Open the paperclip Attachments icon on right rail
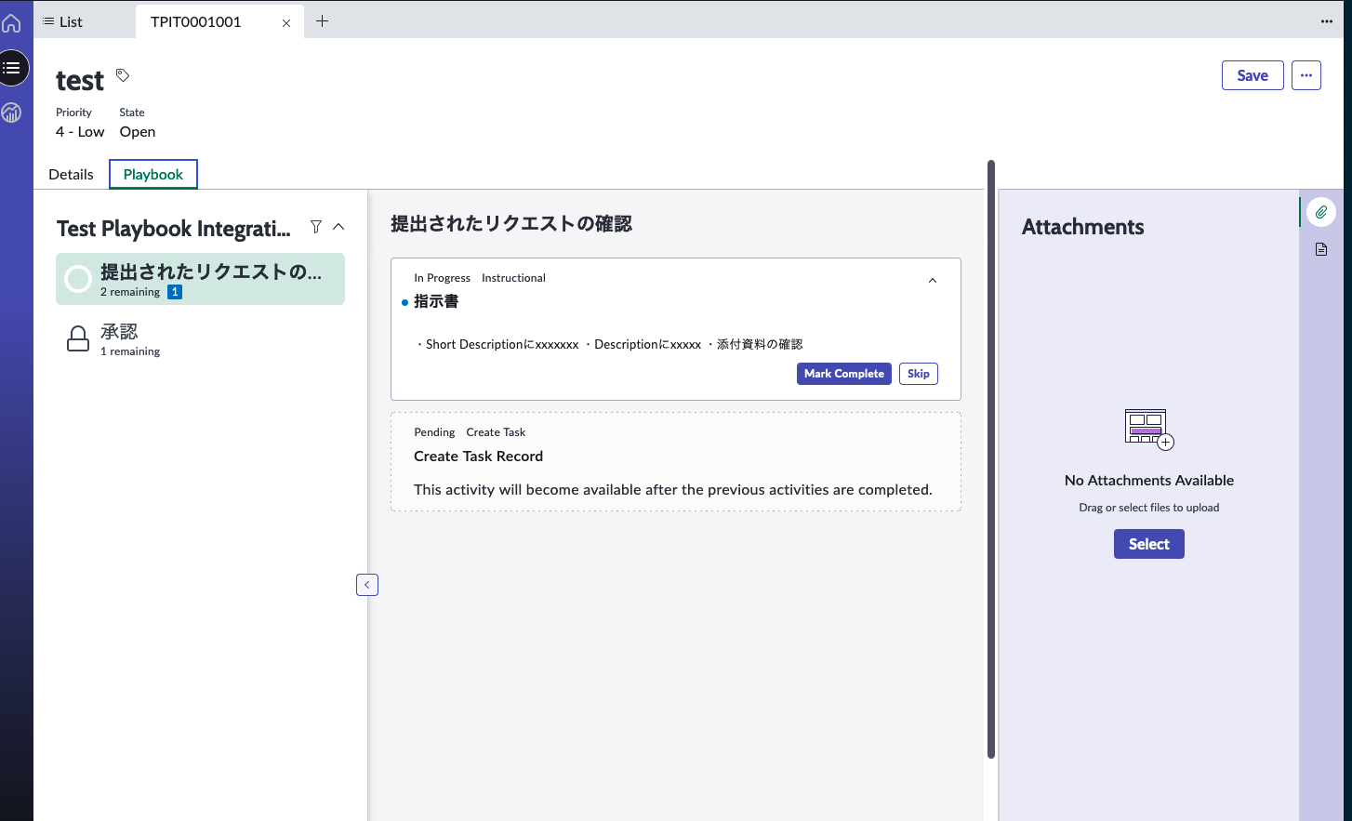The width and height of the screenshot is (1352, 821). pyautogui.click(x=1320, y=211)
